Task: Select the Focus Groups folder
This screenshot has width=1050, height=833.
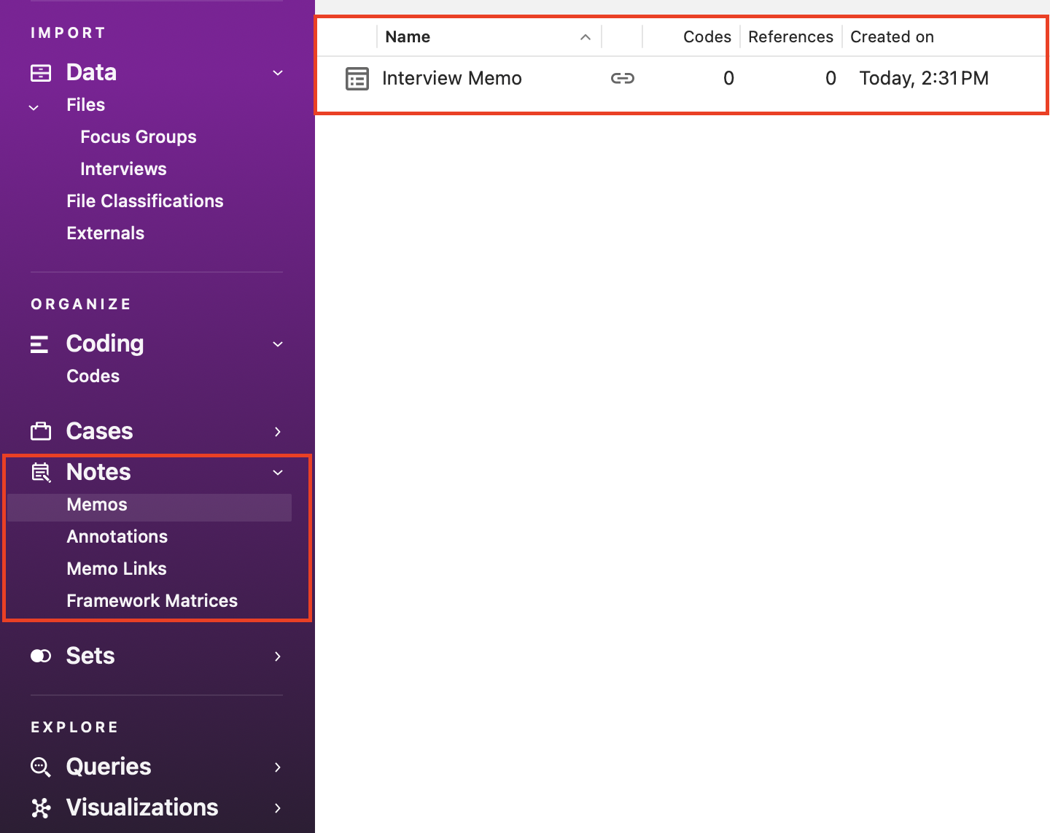Action: (139, 137)
